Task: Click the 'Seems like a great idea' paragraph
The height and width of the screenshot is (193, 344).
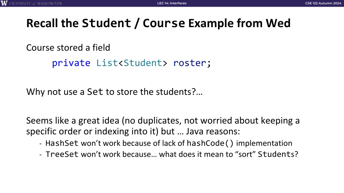Action: [x=163, y=126]
